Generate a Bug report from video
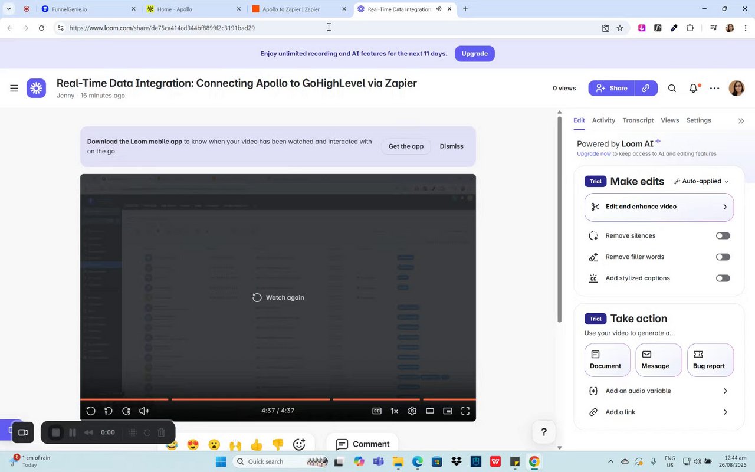Screen dimensions: 755x472 (710, 360)
